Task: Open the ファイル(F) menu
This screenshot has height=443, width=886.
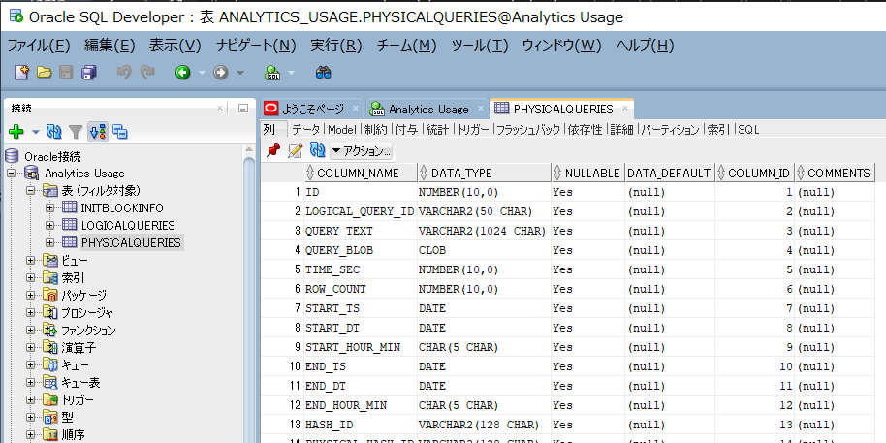Action: point(39,46)
